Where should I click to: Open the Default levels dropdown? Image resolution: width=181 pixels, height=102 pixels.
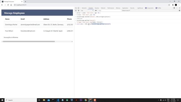126,10
